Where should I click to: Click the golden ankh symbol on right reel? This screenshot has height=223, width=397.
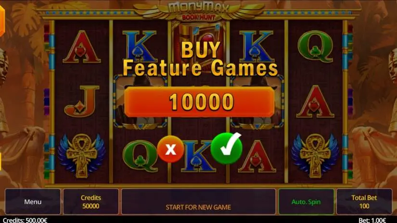click(315, 156)
